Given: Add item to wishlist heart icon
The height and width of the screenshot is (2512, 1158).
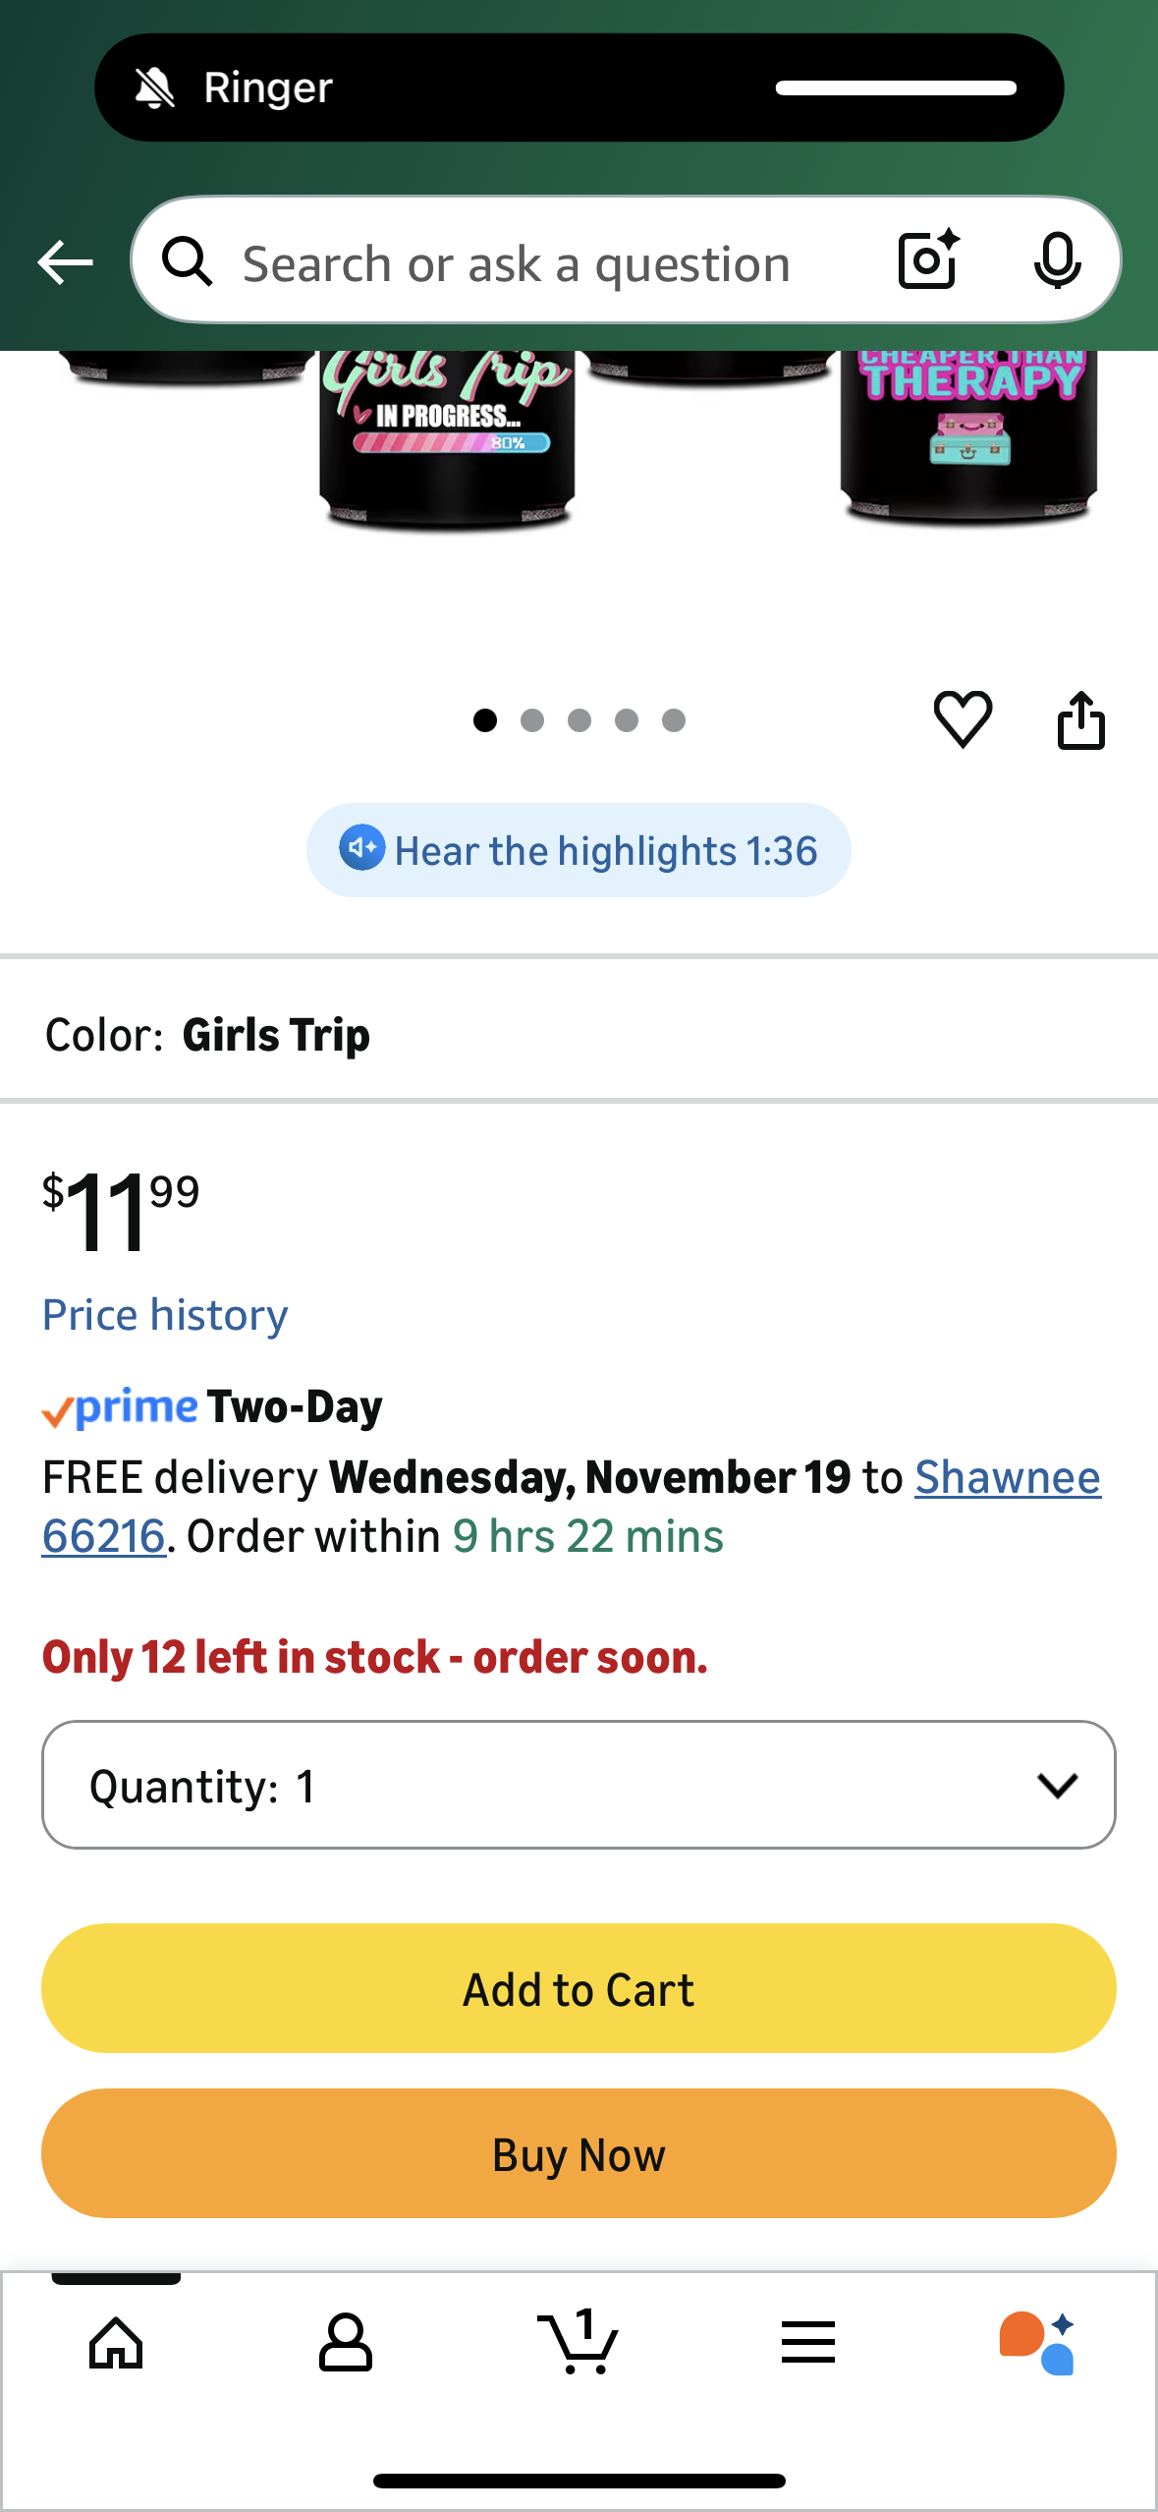Looking at the screenshot, I should click(x=963, y=719).
